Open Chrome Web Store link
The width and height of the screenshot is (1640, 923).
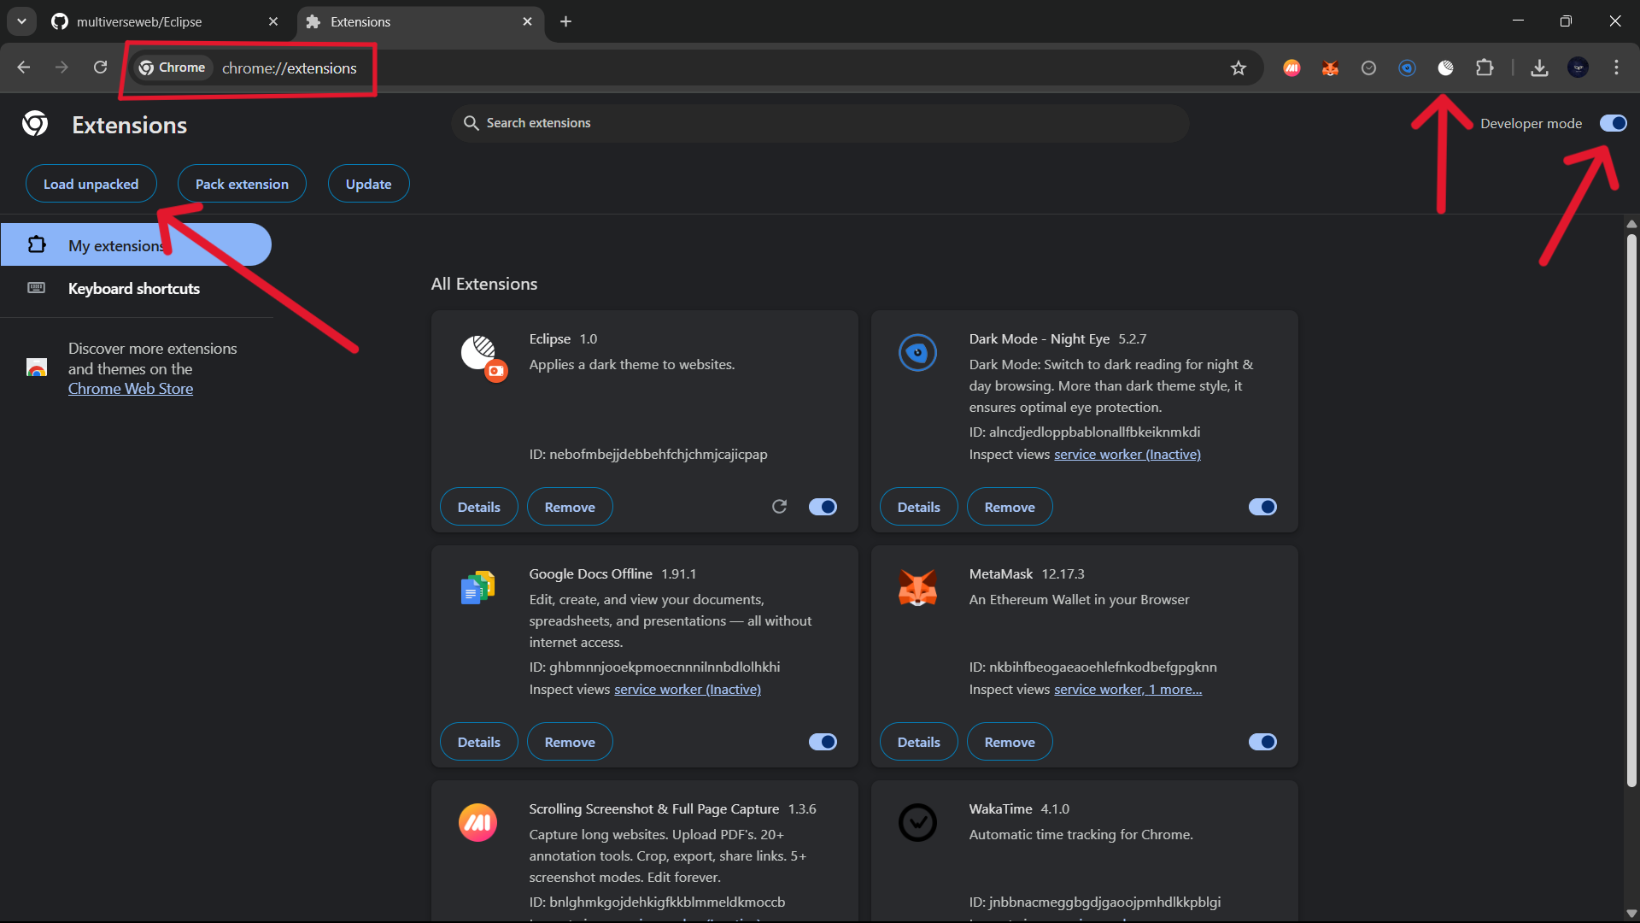click(131, 389)
